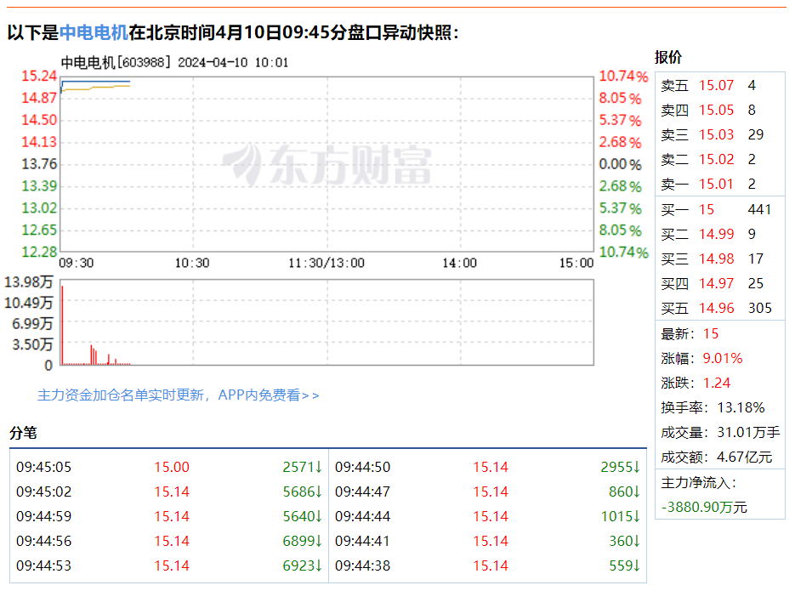Select the tick volume 5640
This screenshot has width=795, height=591.
pos(302,516)
